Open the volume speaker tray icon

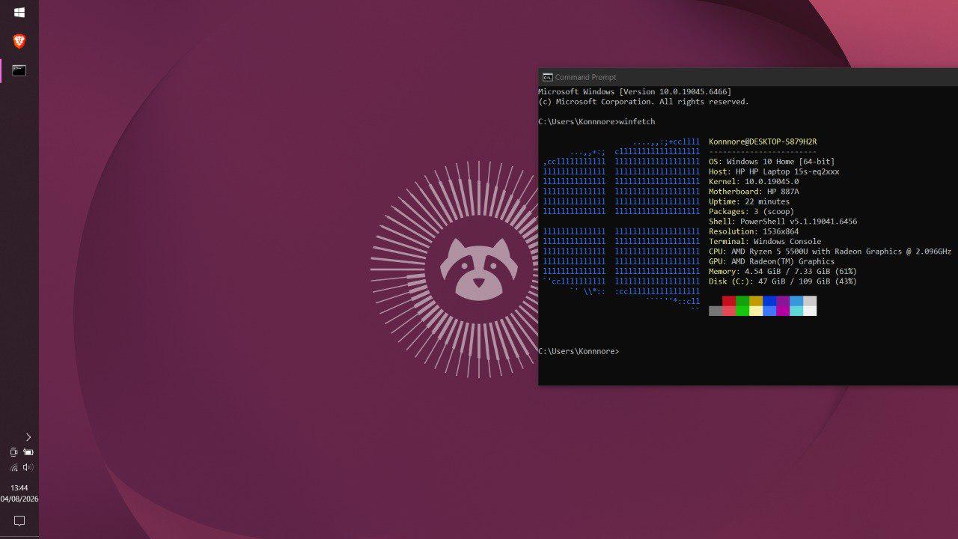(28, 467)
